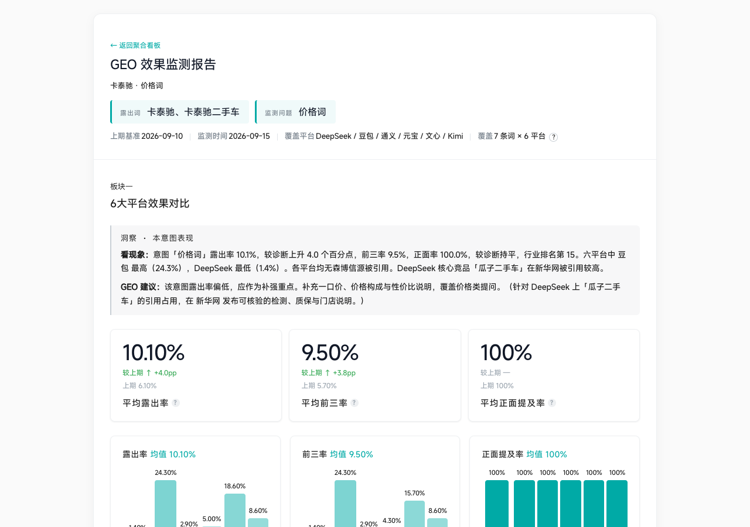Click large 100% value in 平均正面提及率 card
Image resolution: width=750 pixels, height=527 pixels.
click(506, 353)
